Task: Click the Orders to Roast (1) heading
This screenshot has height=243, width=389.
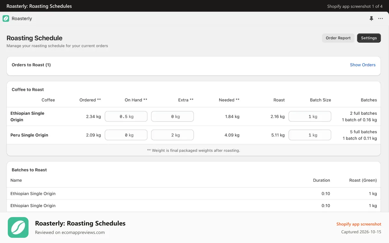Action: [31, 65]
